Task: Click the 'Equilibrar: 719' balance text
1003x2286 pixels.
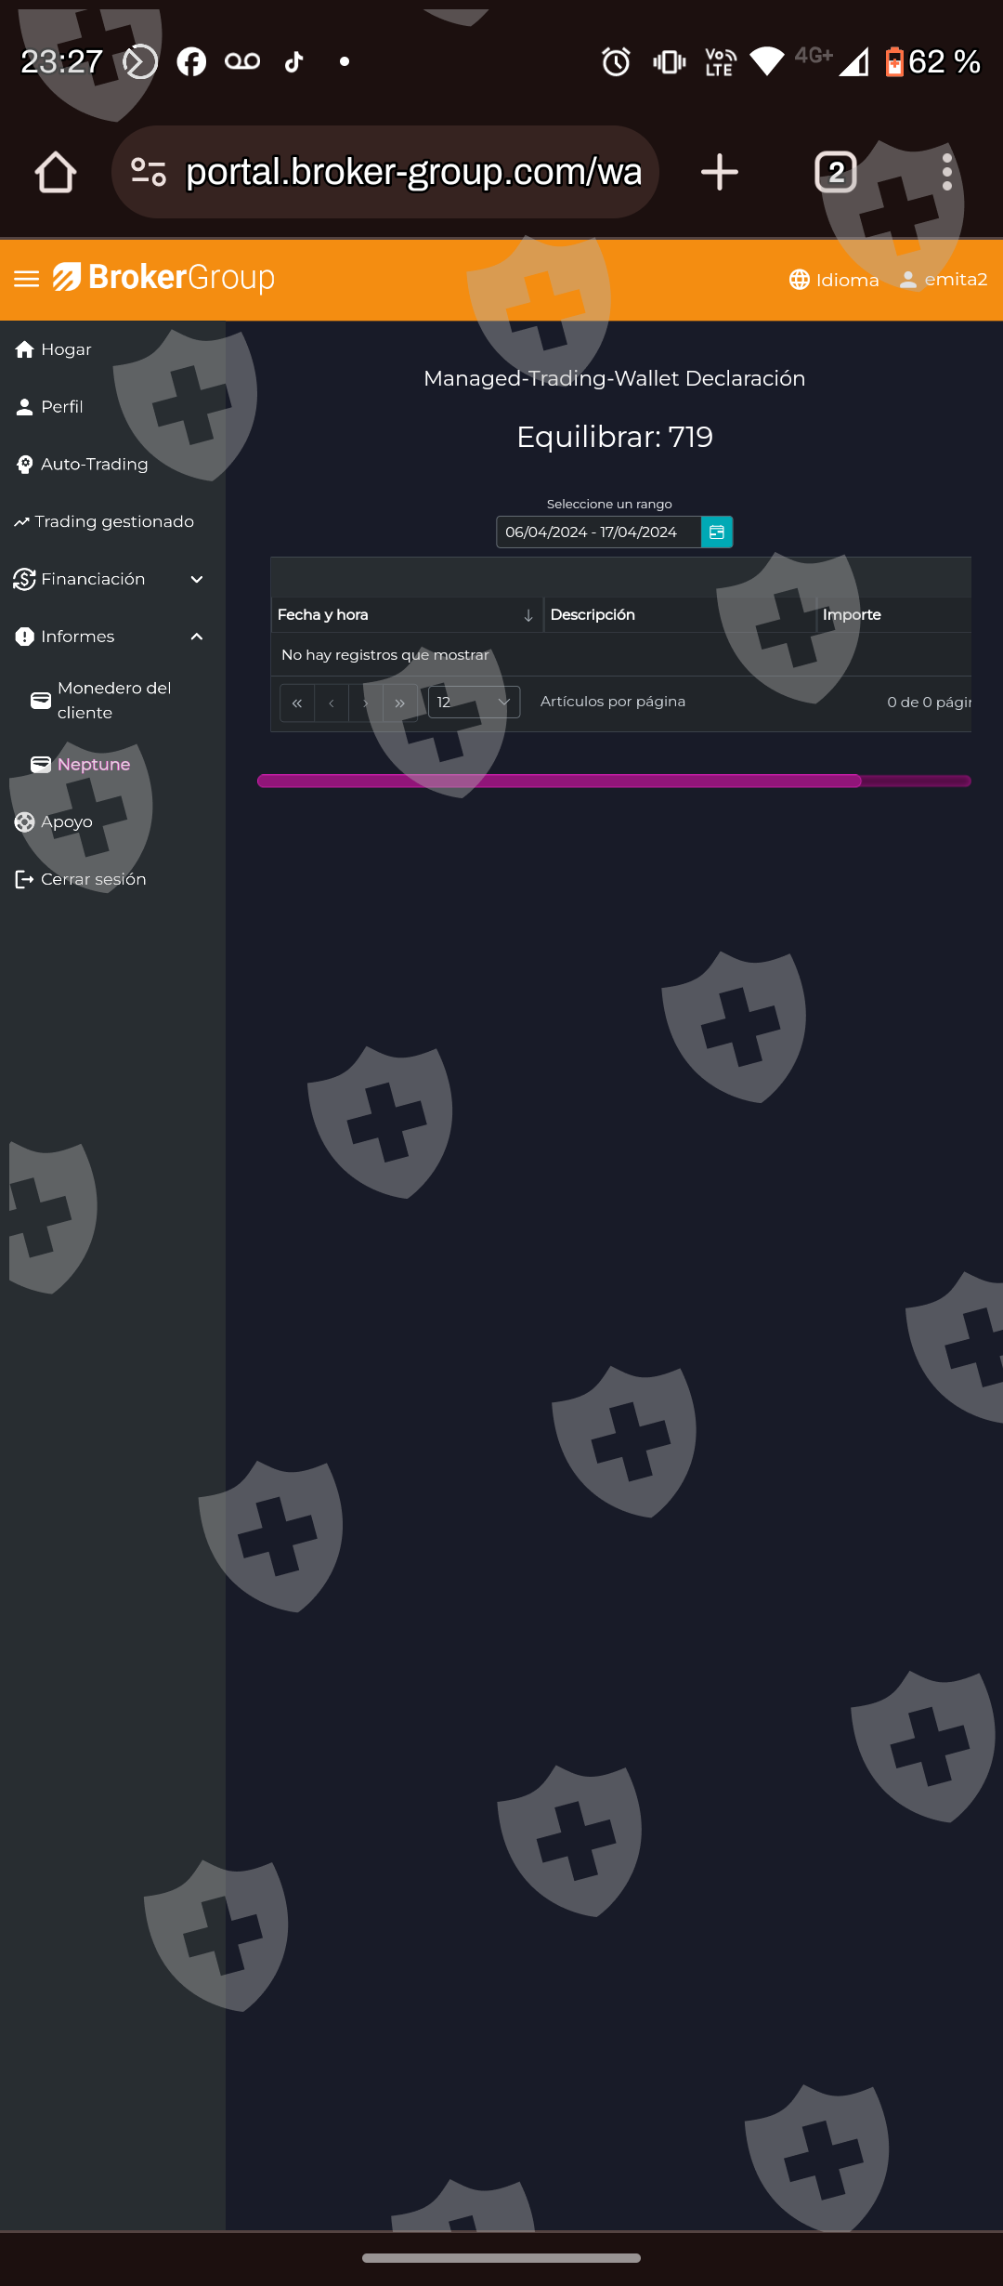Action: (615, 437)
